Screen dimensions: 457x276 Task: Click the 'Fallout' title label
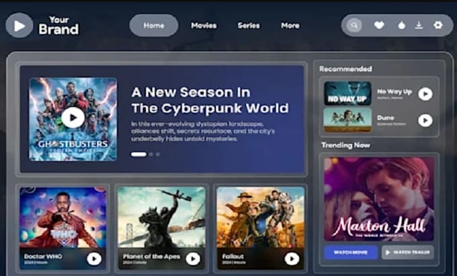233,257
